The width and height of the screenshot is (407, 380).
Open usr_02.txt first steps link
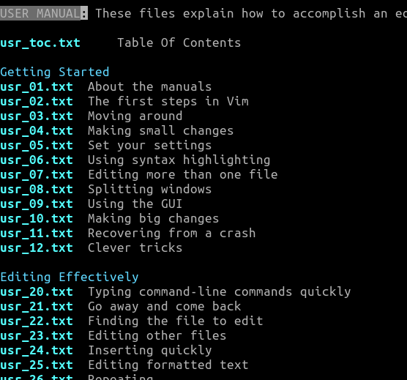click(x=37, y=102)
